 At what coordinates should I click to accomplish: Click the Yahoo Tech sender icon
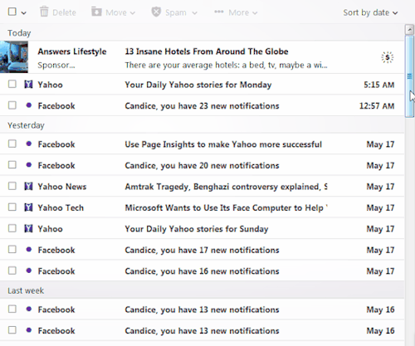click(28, 207)
